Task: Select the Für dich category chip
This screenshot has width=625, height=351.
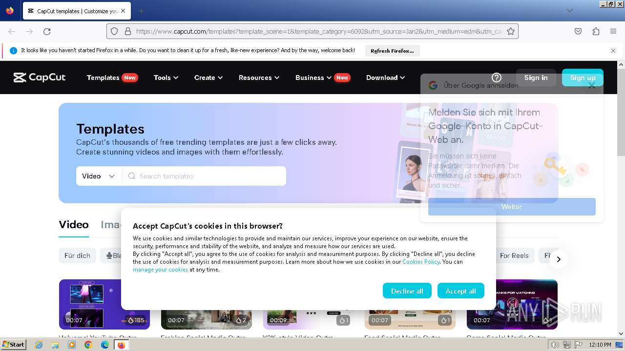Action: pyautogui.click(x=77, y=255)
